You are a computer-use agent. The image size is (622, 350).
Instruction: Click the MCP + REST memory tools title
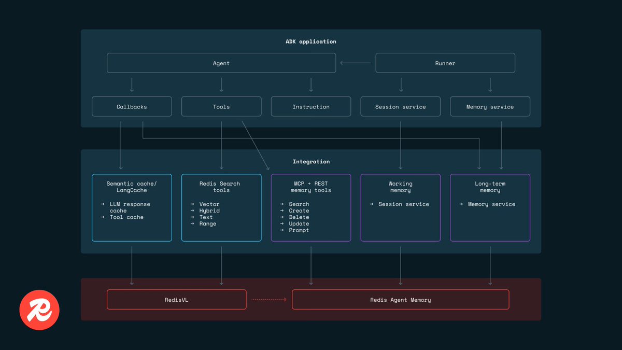pos(310,187)
